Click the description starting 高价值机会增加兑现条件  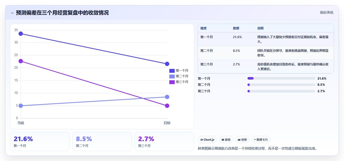(293, 66)
